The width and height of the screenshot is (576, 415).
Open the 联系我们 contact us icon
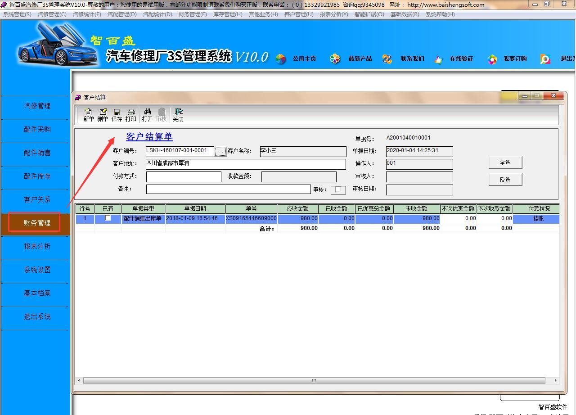point(387,59)
